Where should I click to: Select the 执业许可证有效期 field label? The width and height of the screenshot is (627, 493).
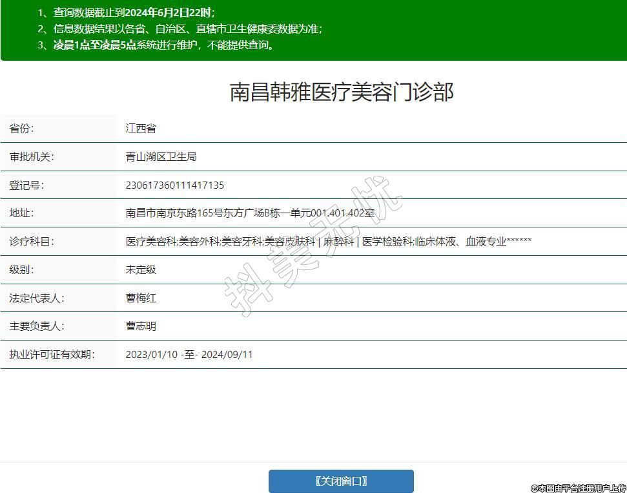pos(52,355)
